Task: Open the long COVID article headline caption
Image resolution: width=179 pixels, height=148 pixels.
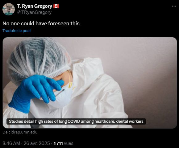Action: pos(76,121)
